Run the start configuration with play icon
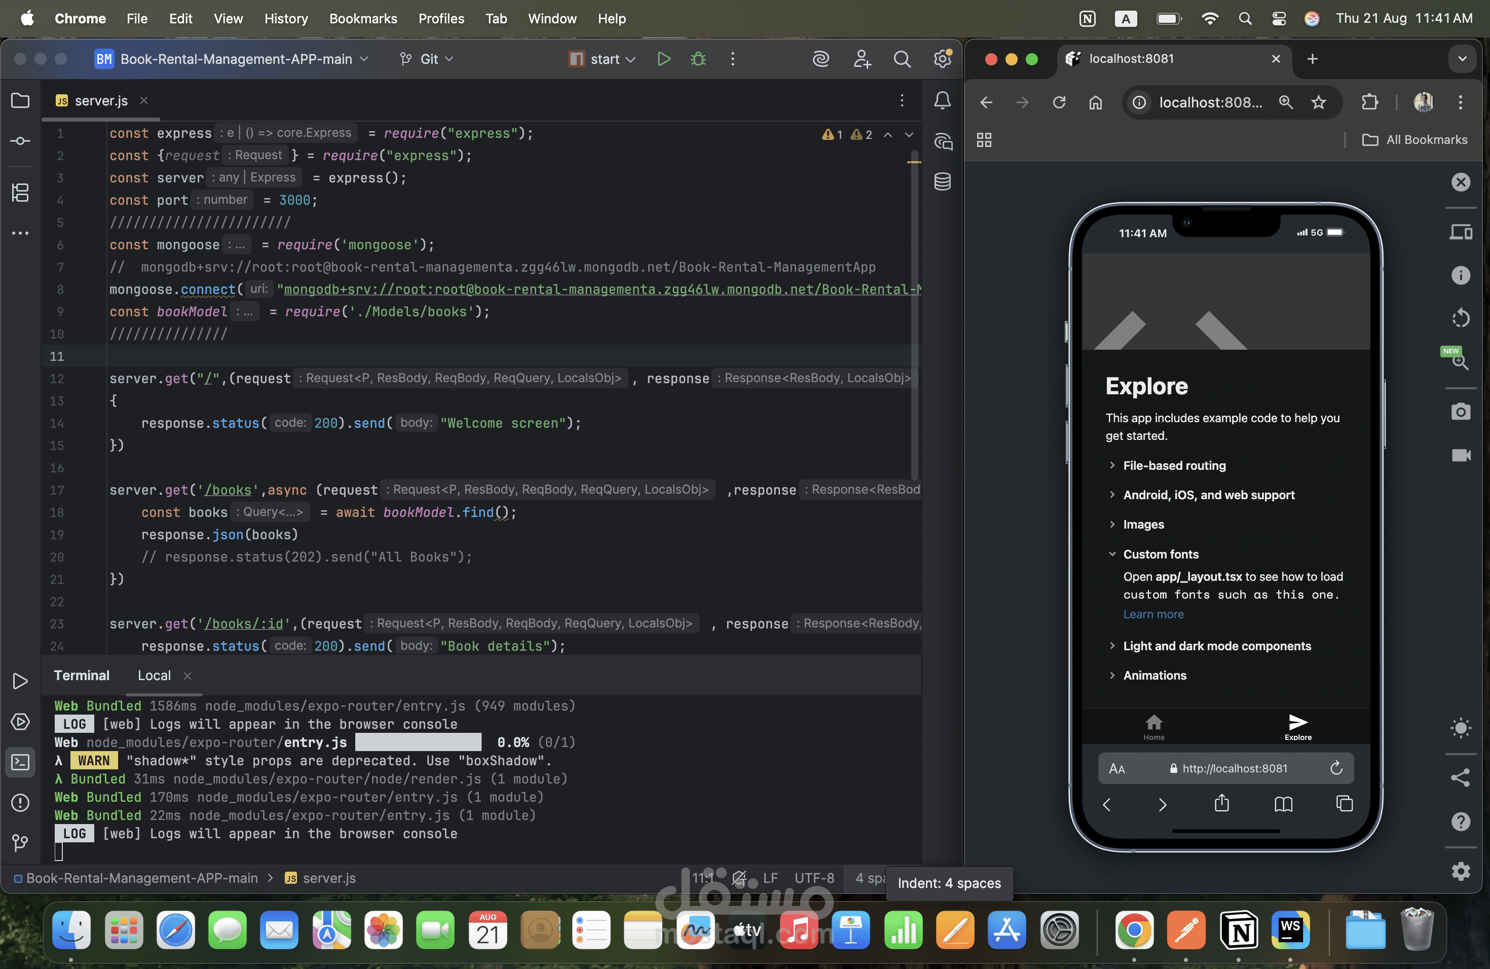The image size is (1490, 969). (x=663, y=59)
